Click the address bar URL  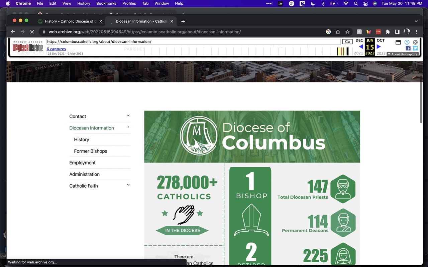click(x=145, y=32)
